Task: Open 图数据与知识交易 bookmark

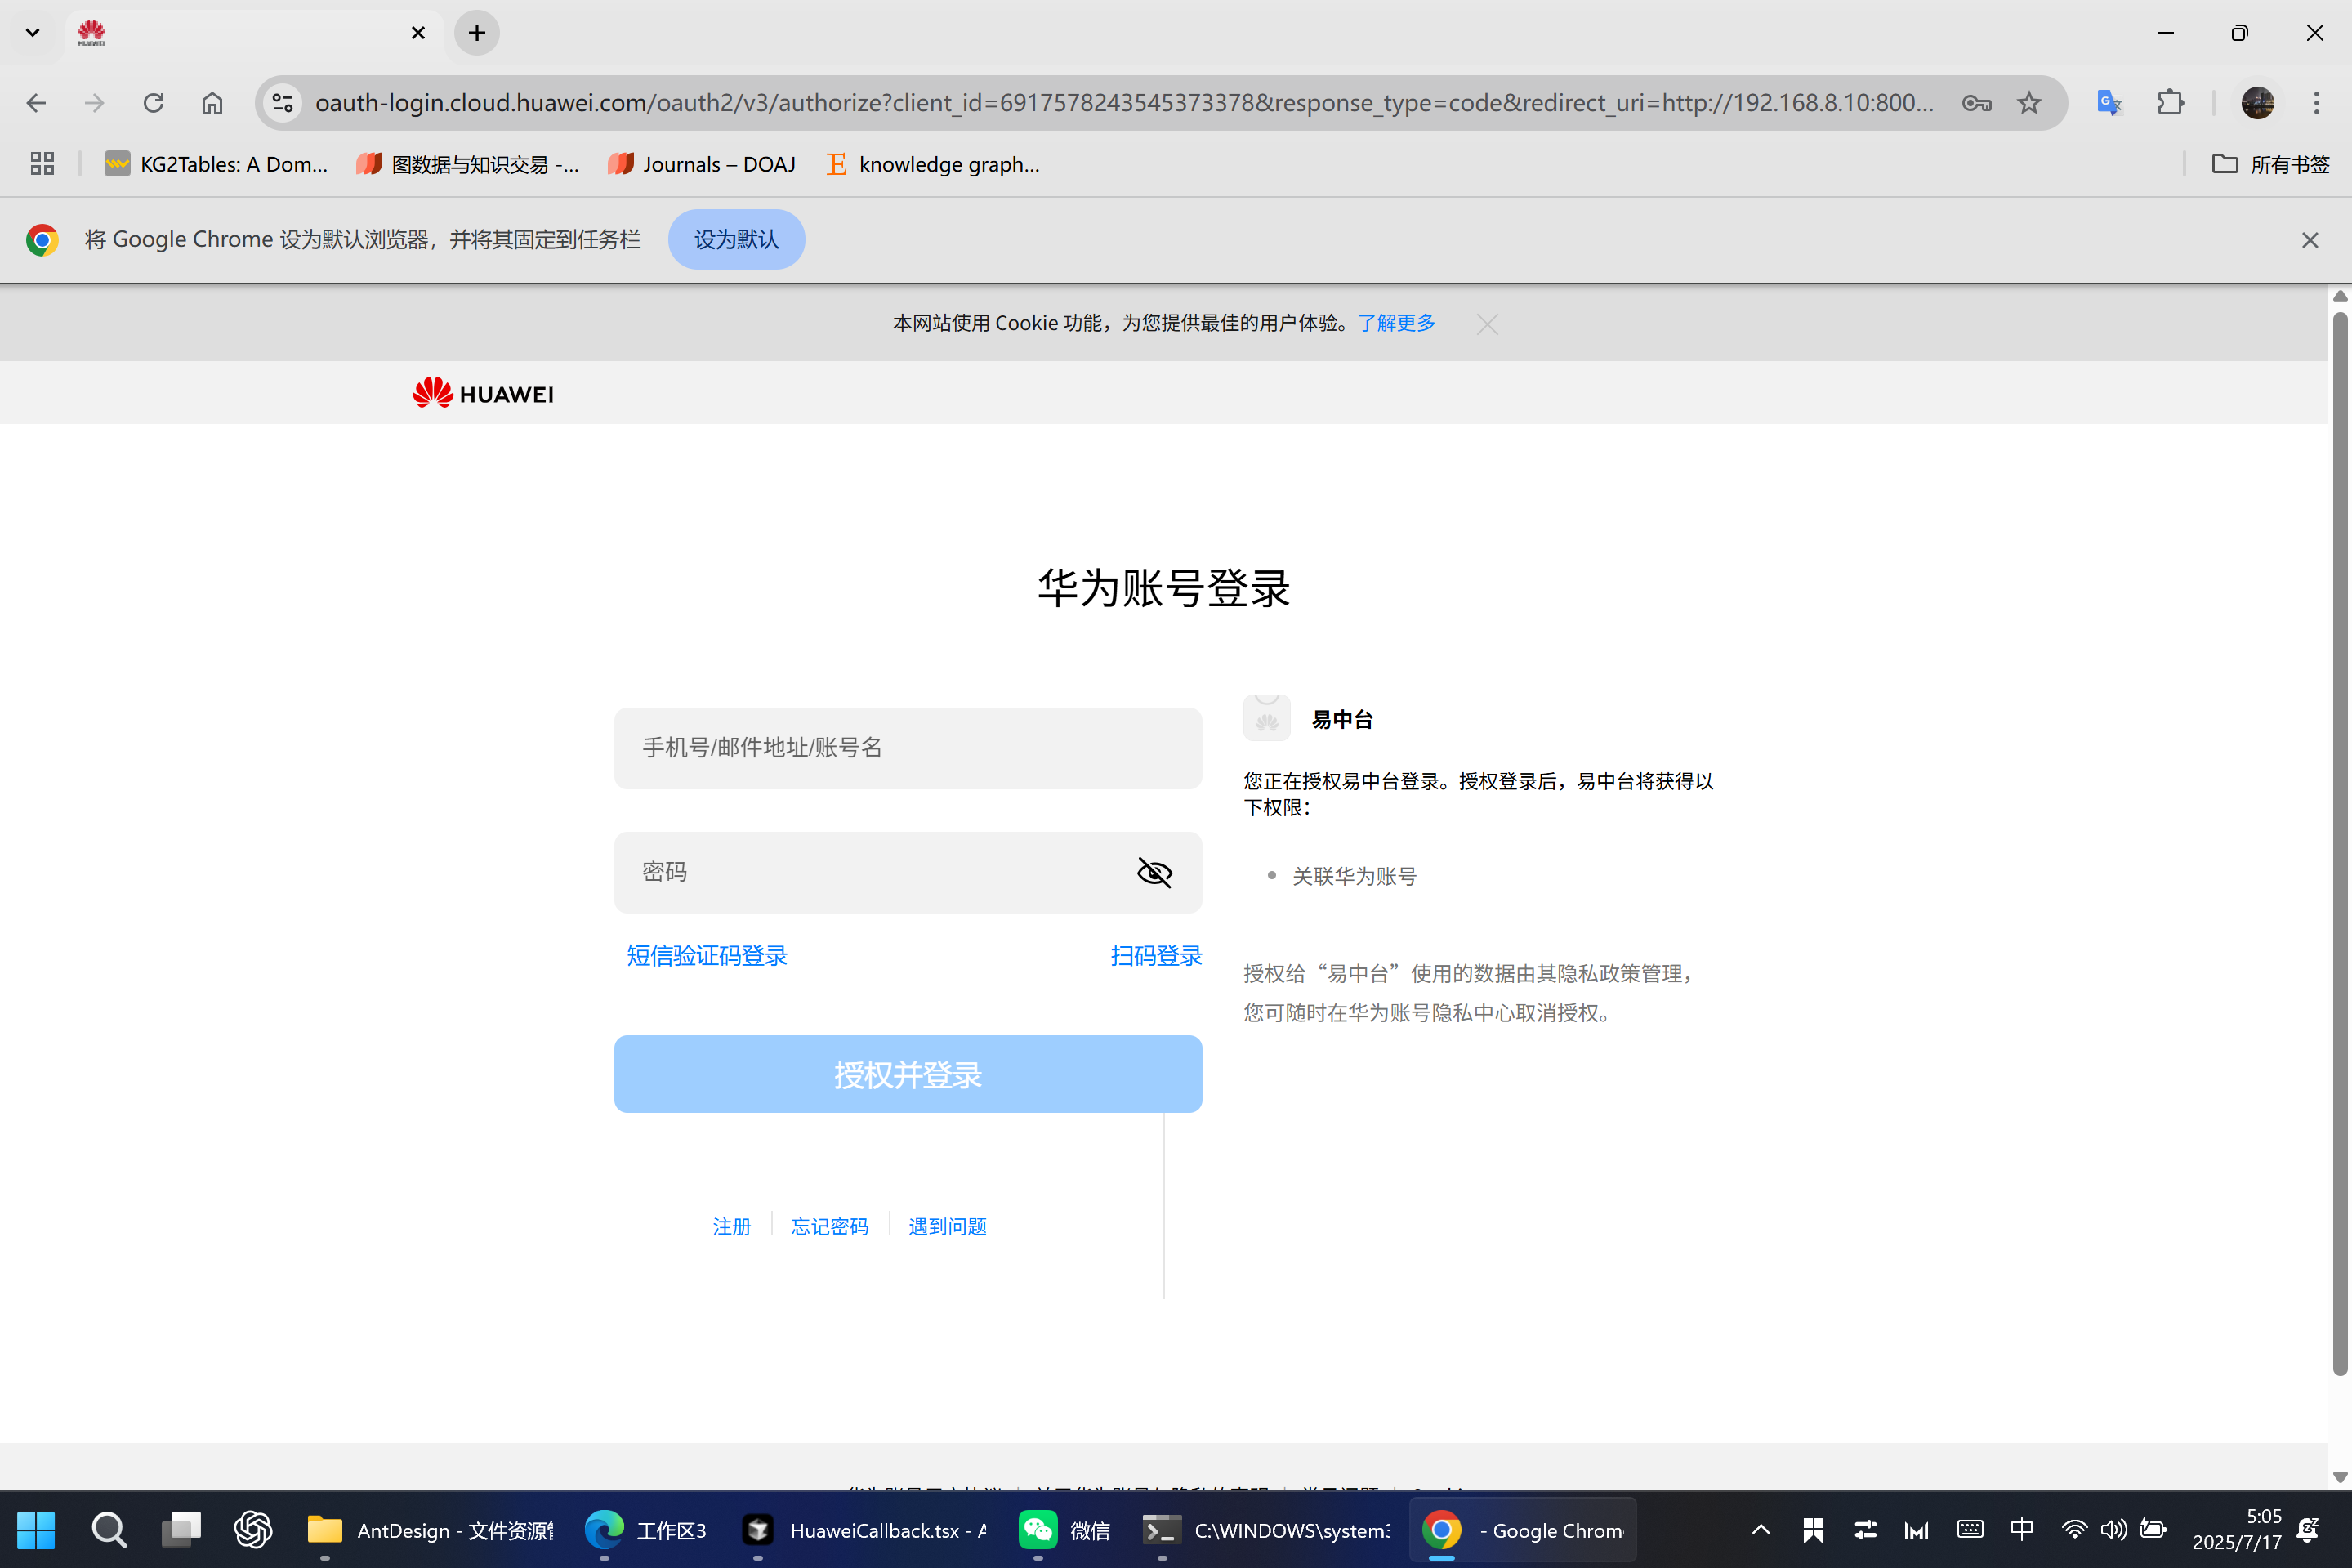Action: [x=468, y=163]
